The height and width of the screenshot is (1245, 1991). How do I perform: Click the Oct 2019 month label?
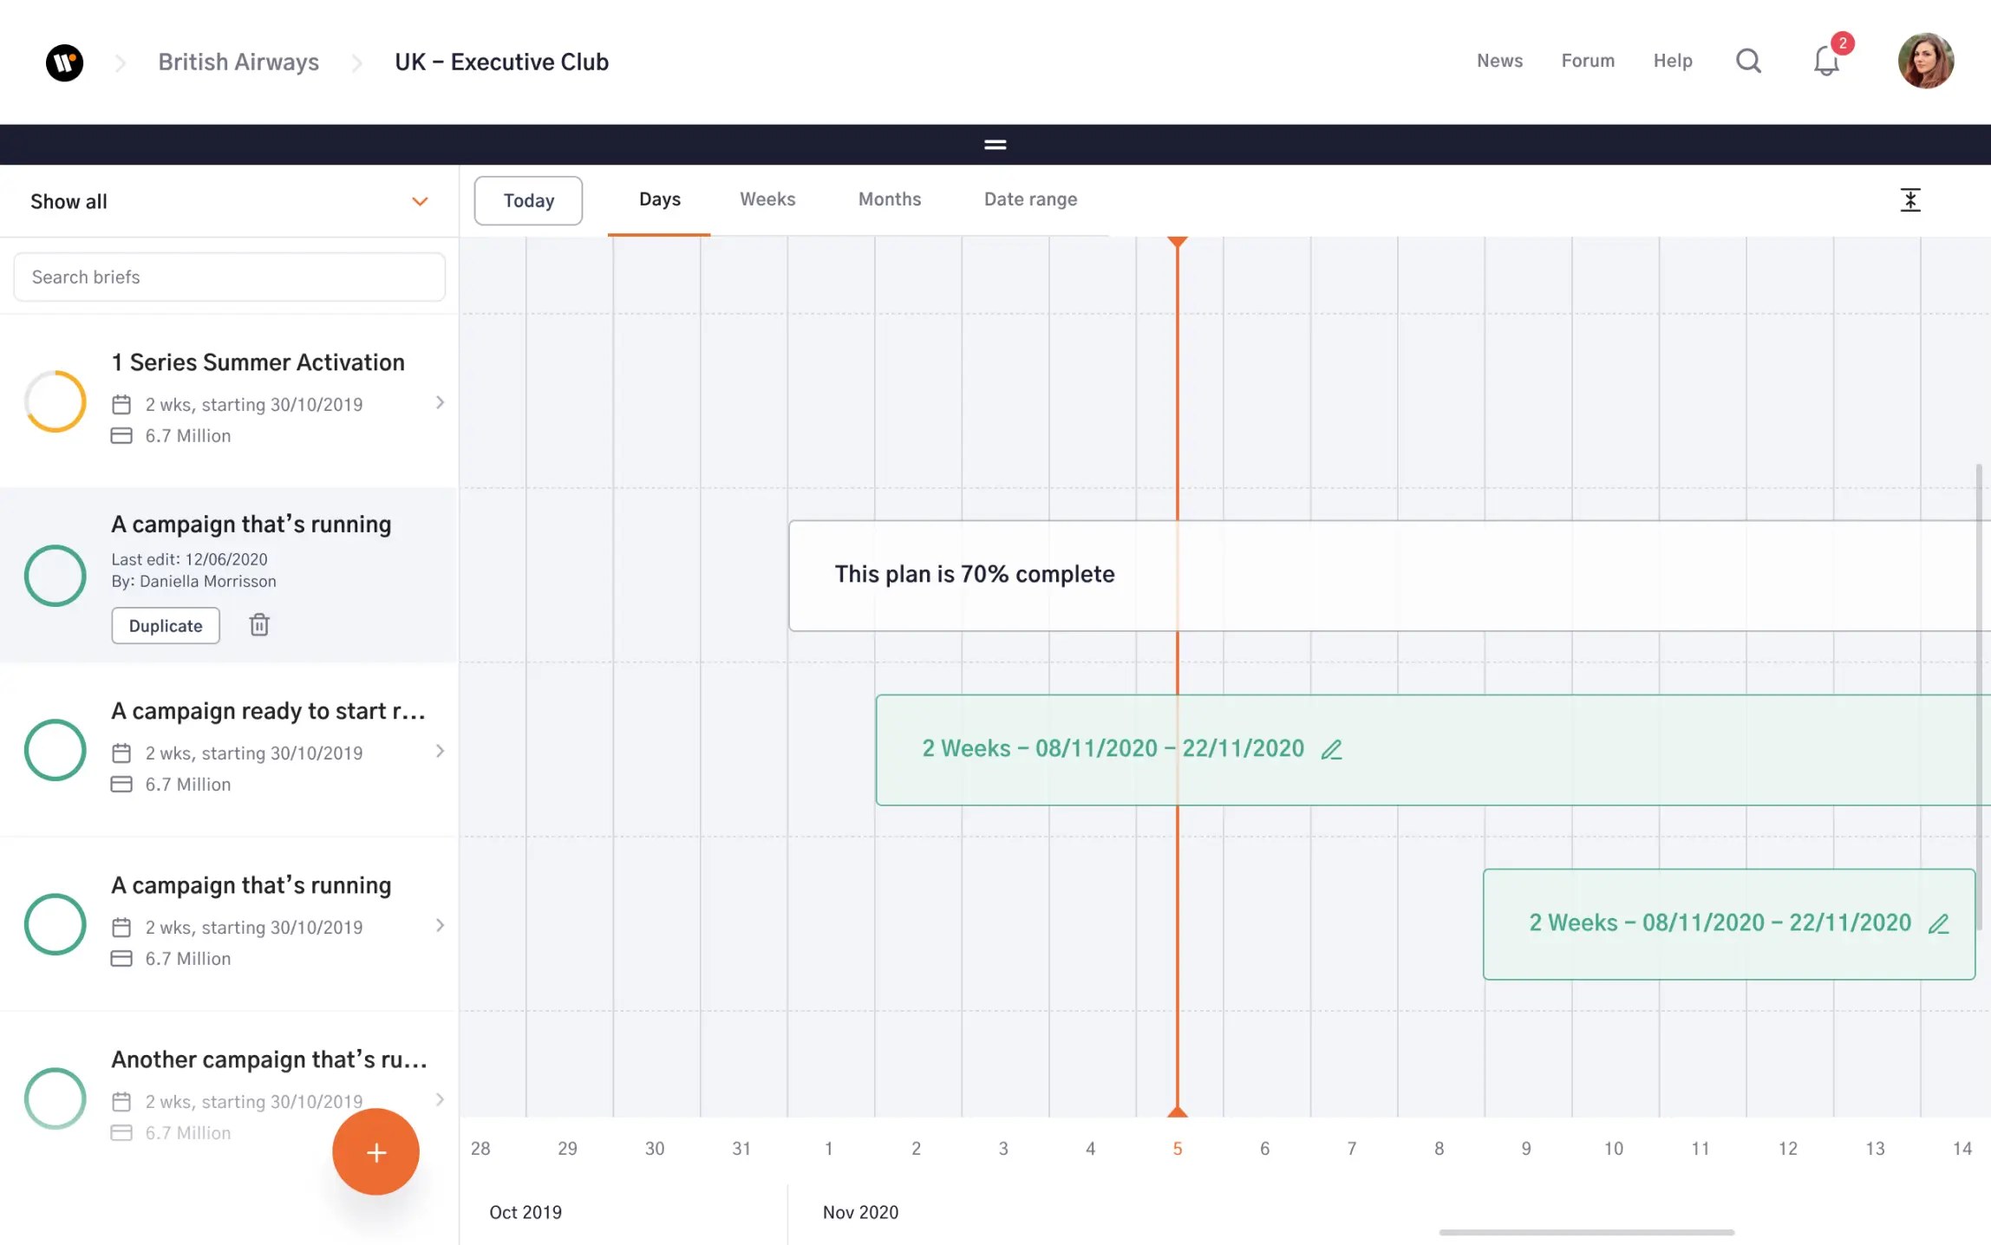525,1212
